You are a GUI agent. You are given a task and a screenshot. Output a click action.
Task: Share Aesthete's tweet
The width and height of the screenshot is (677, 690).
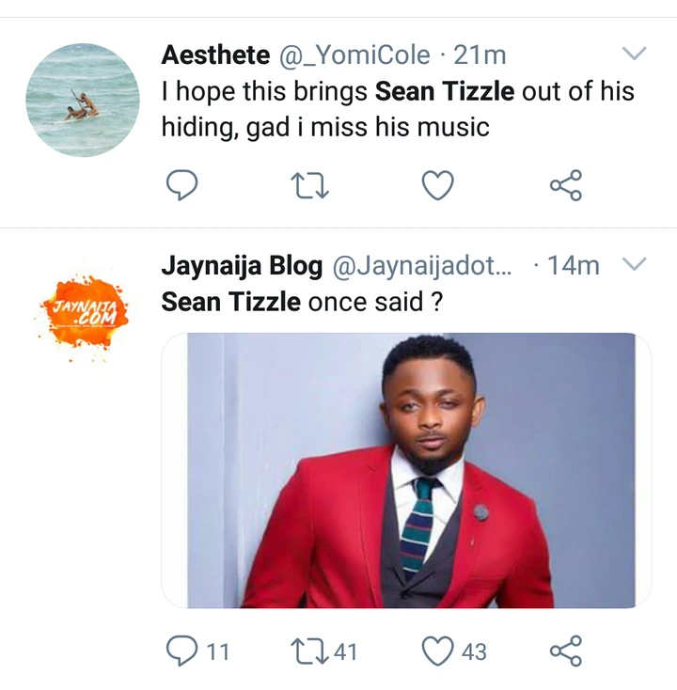tap(565, 185)
